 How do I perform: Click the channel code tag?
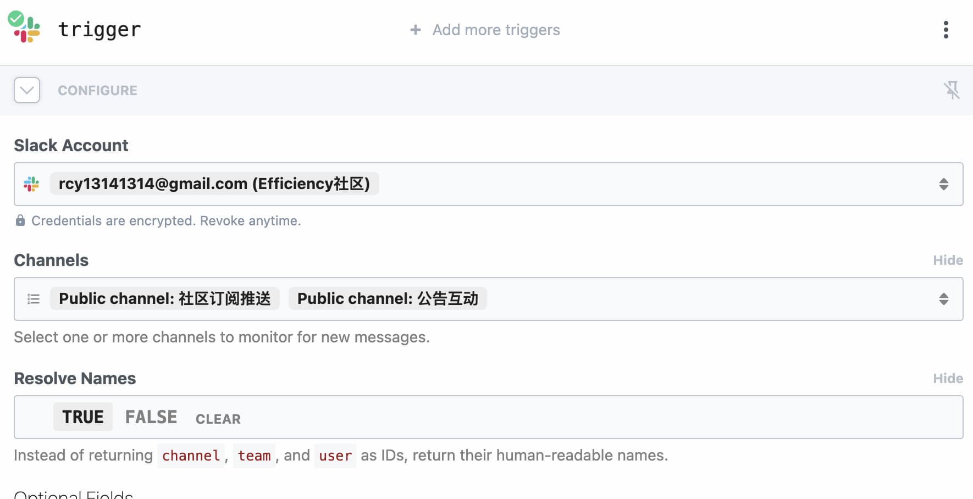click(191, 456)
